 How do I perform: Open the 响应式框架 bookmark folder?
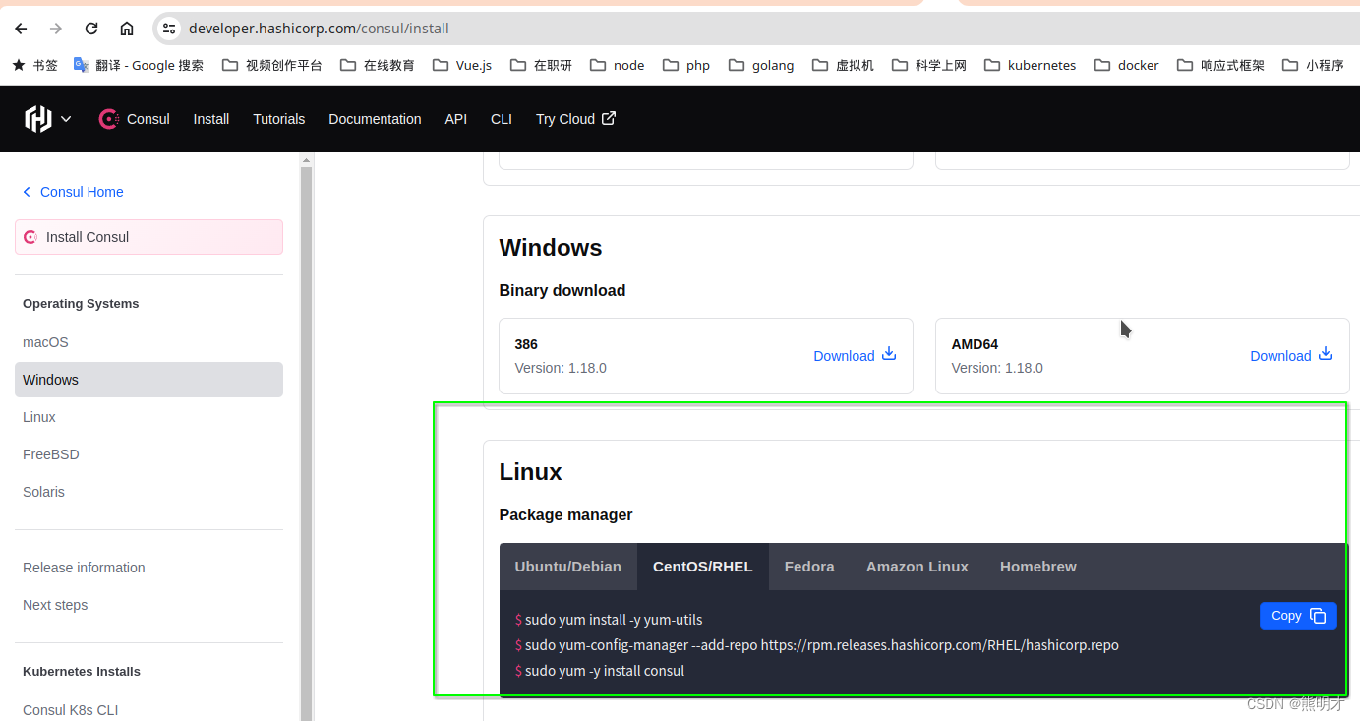coord(1220,65)
